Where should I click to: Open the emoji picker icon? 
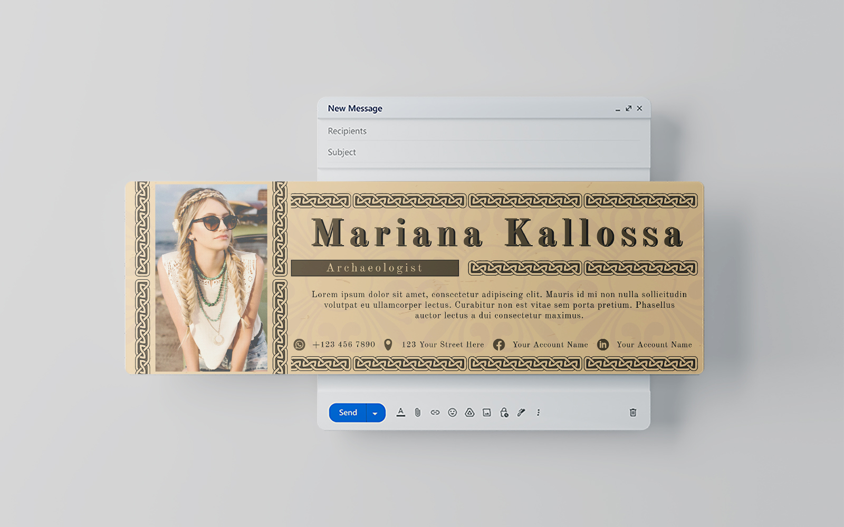click(452, 413)
